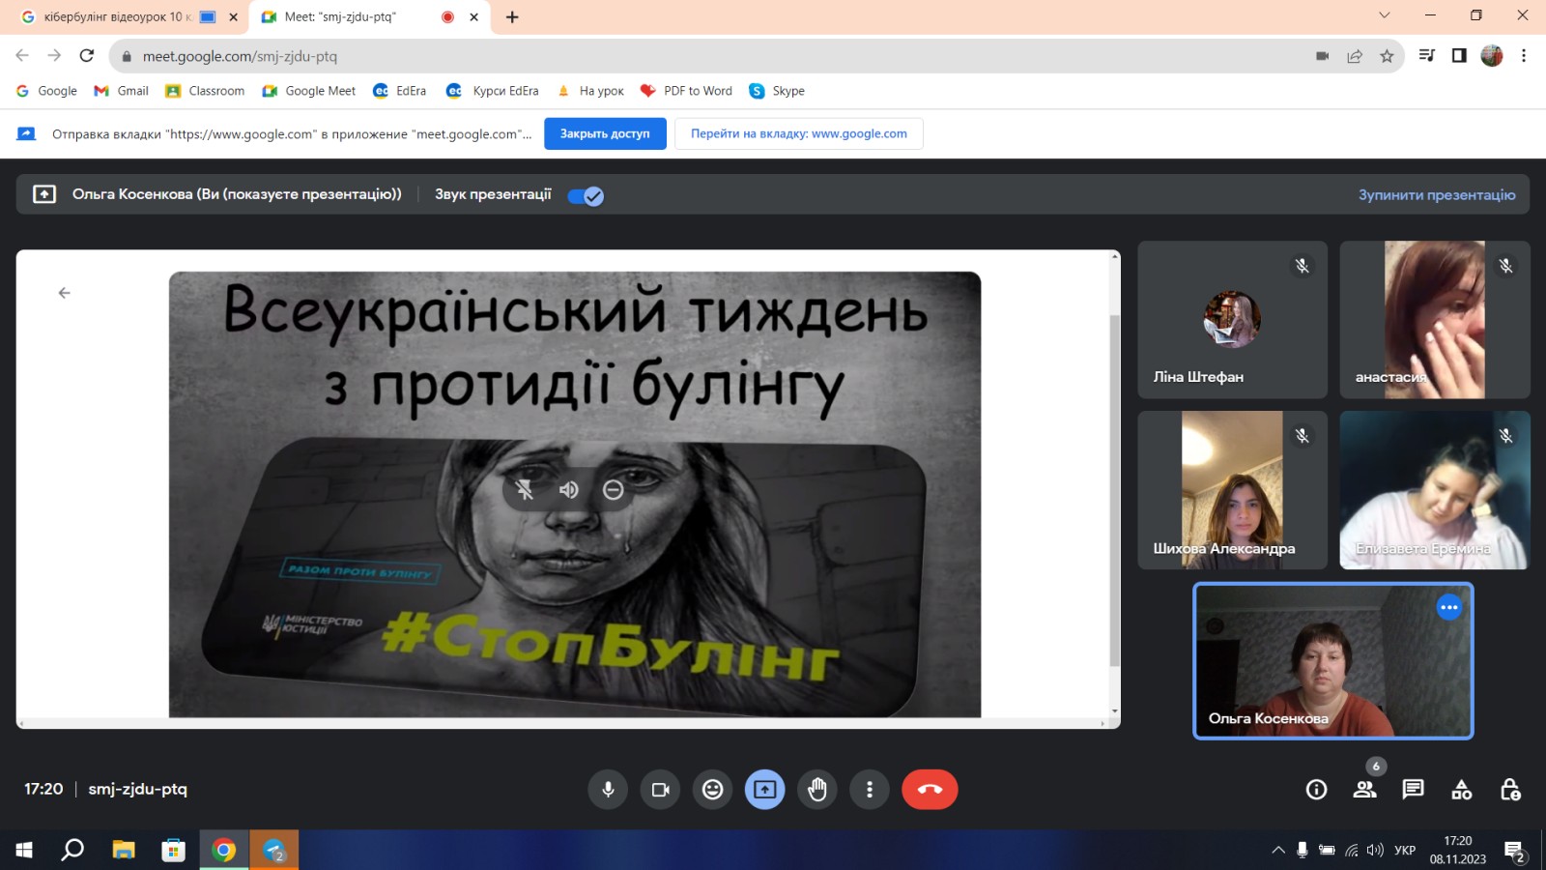The height and width of the screenshot is (870, 1546).
Task: Click the presentation vertical scrollbar
Action: point(1114,483)
